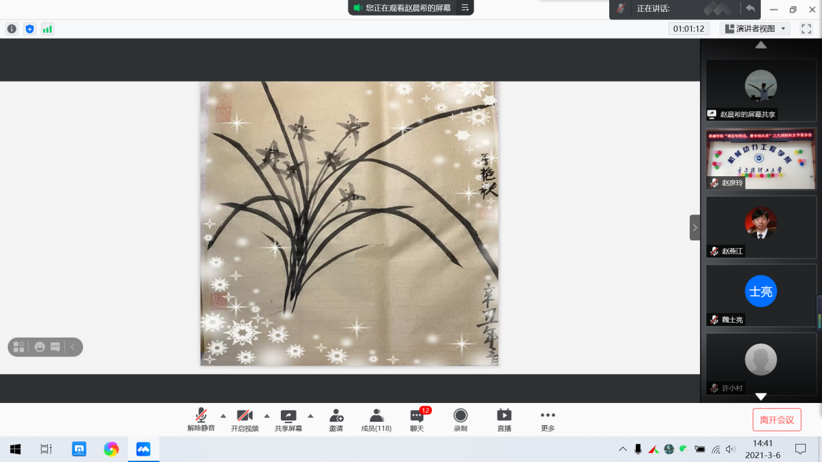This screenshot has height=462, width=822.
Task: Open the live stream (直播) icon
Action: coord(504,419)
